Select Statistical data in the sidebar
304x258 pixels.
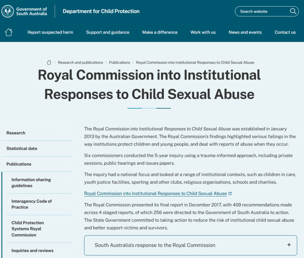tap(22, 148)
